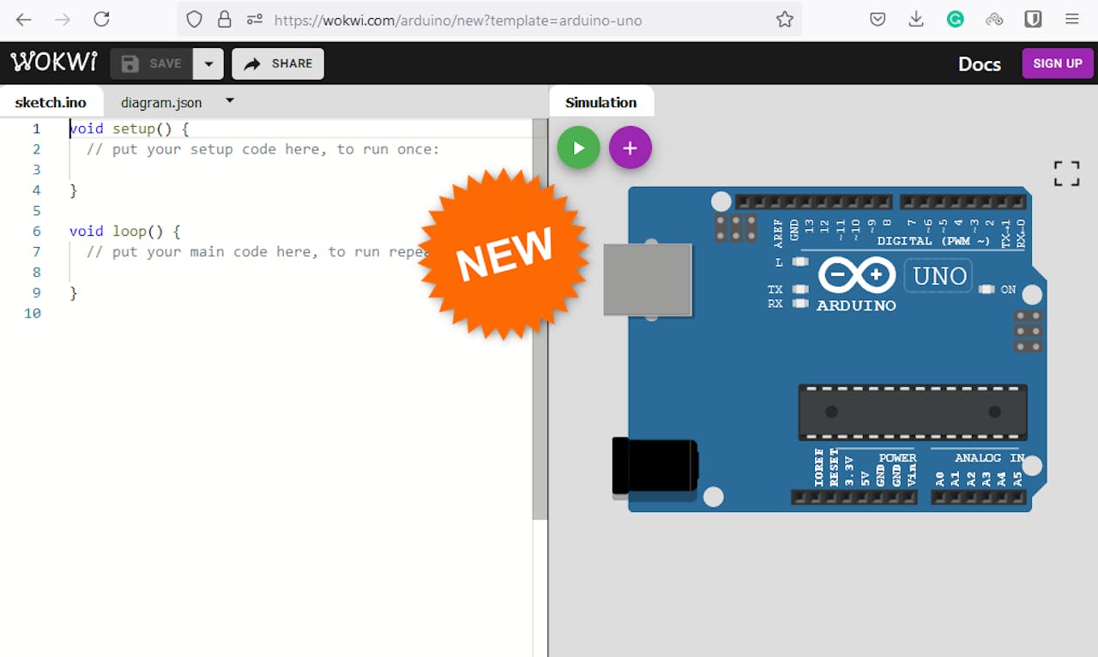Image resolution: width=1098 pixels, height=657 pixels.
Task: Click the SIGN UP button
Action: coord(1057,63)
